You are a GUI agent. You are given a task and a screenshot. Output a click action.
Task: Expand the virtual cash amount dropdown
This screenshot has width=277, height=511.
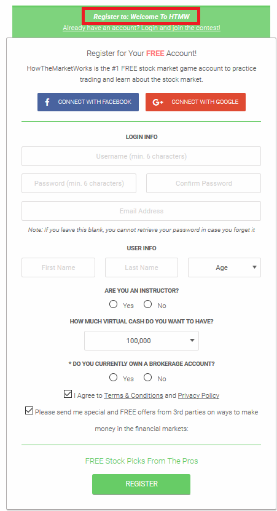pos(141,341)
